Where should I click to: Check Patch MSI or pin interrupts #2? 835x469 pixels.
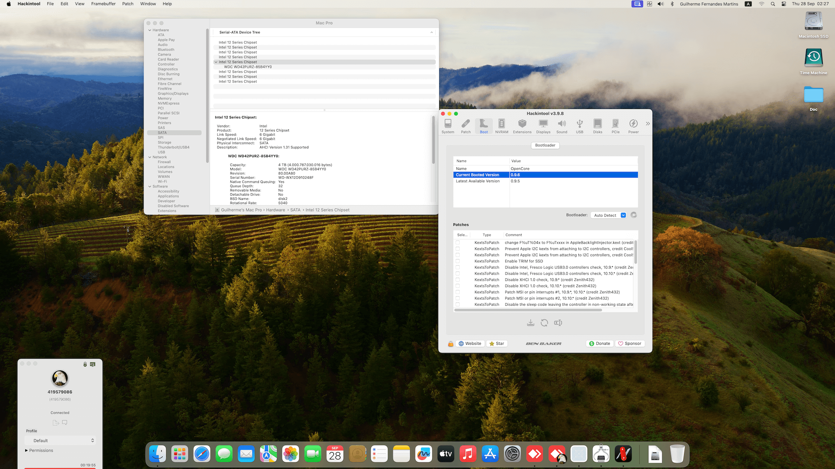click(x=458, y=298)
